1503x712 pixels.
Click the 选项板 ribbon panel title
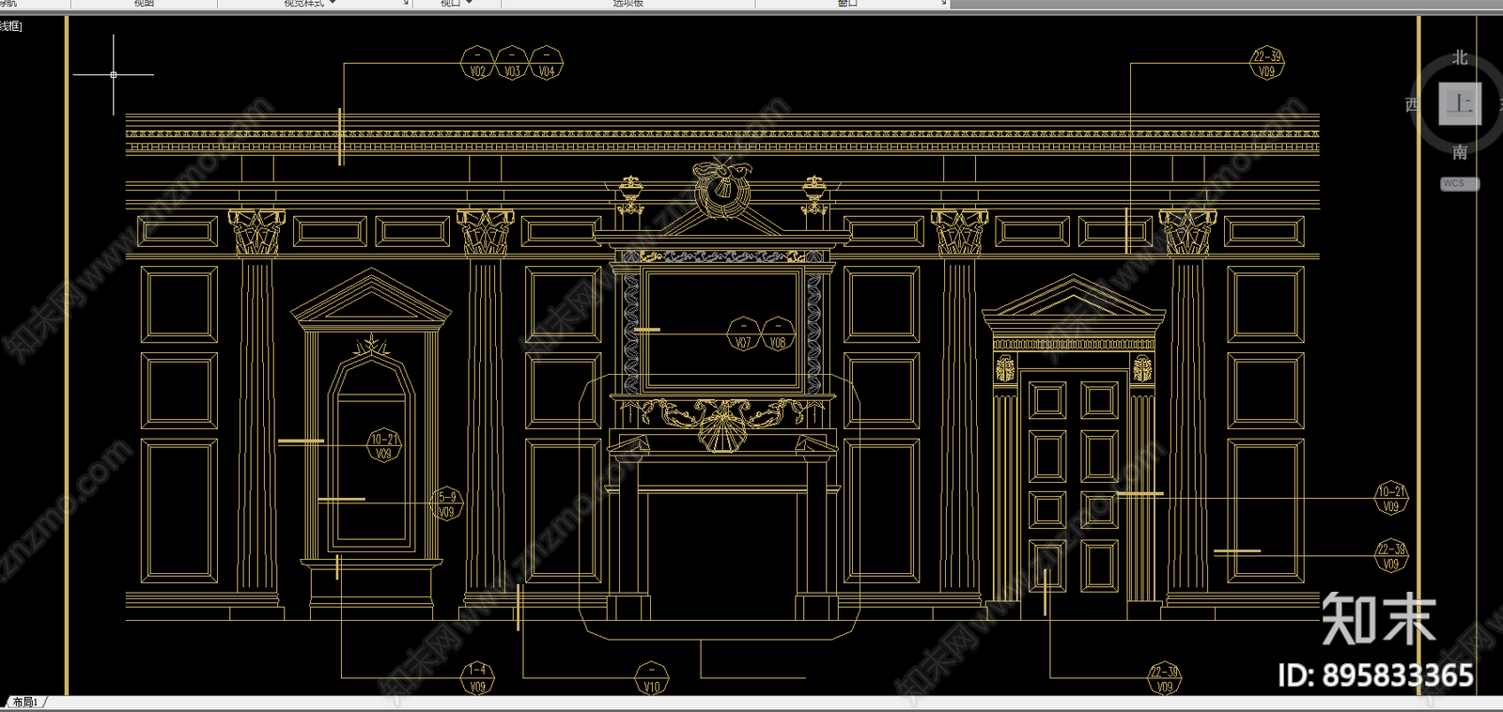click(x=628, y=4)
